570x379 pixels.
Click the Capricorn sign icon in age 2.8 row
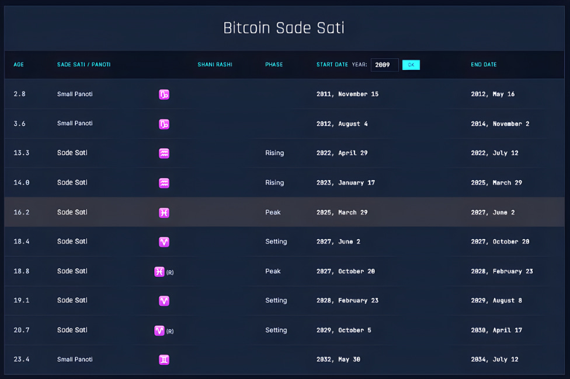tap(164, 94)
